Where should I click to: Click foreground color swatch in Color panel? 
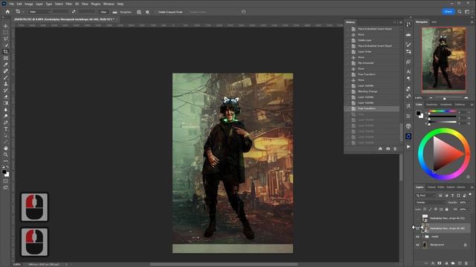click(418, 113)
